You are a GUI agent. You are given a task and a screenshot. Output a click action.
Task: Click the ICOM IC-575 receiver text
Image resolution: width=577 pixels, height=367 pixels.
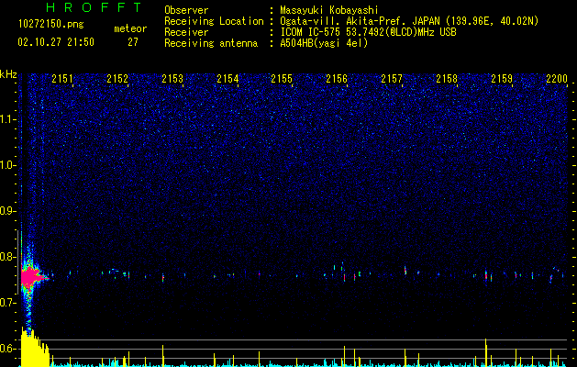pyautogui.click(x=368, y=32)
